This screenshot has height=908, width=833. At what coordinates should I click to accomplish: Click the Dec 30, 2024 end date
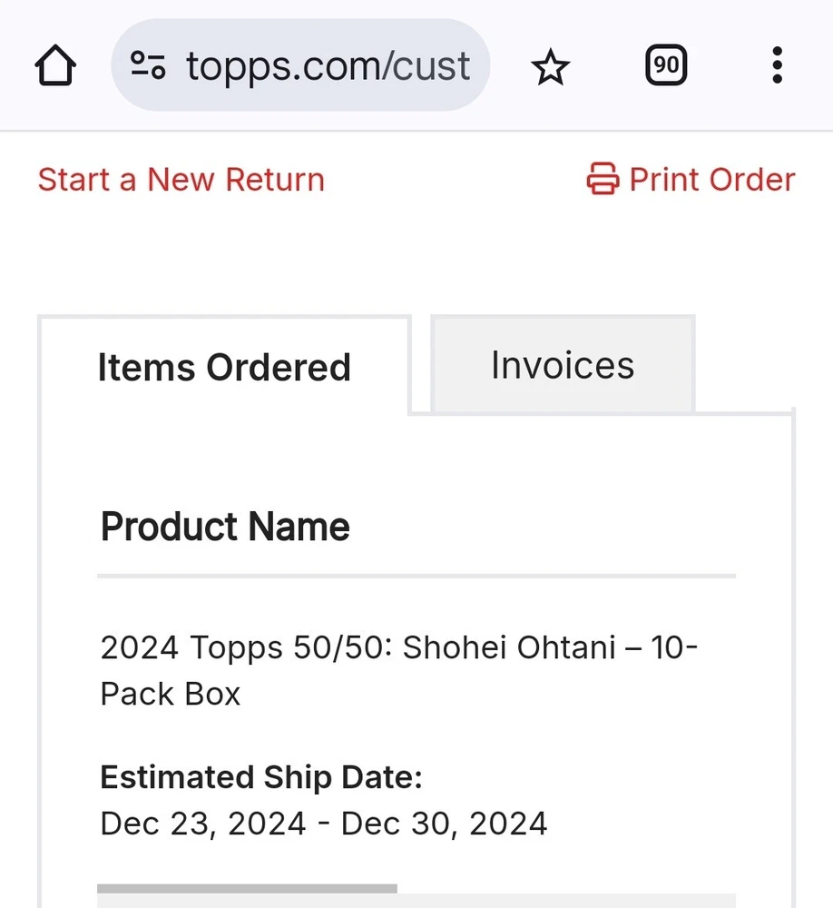tap(445, 823)
